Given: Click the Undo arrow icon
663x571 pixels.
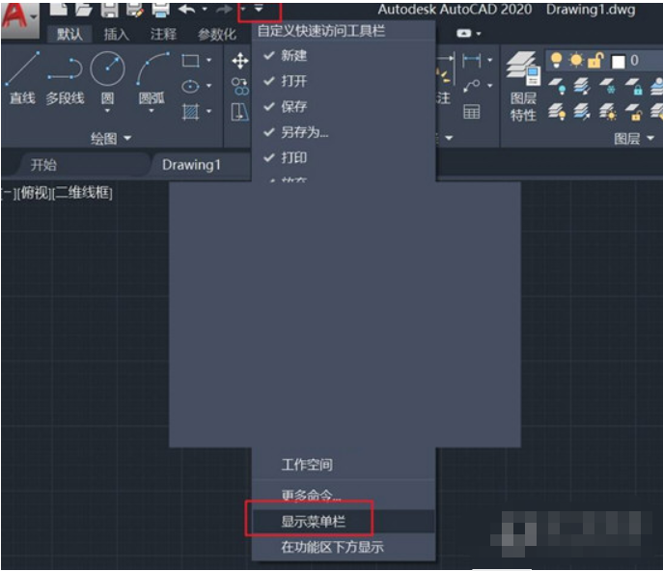Looking at the screenshot, I should 187,9.
